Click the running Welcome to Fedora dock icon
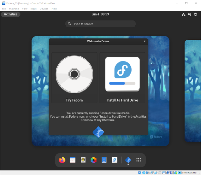 [128, 160]
